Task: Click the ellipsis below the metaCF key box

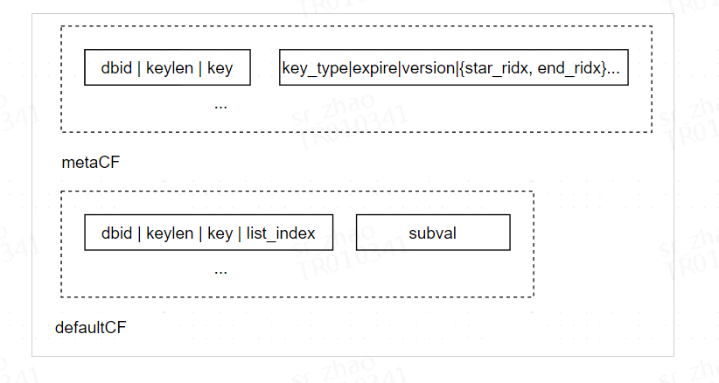Action: pyautogui.click(x=220, y=106)
